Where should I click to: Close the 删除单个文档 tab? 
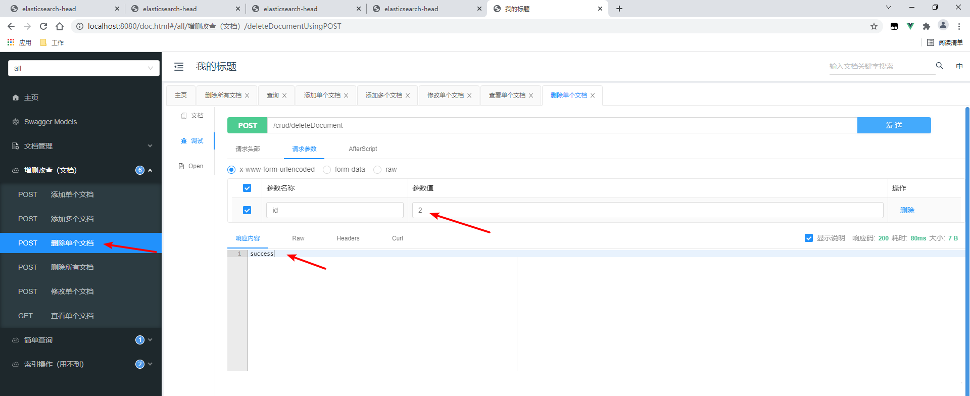click(x=593, y=95)
